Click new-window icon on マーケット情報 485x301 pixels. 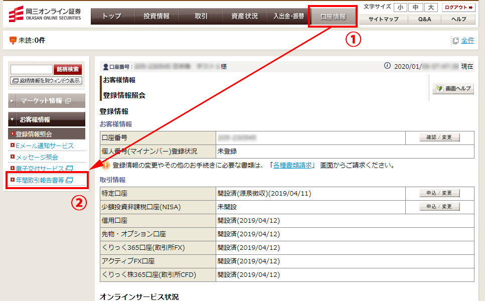(x=68, y=100)
